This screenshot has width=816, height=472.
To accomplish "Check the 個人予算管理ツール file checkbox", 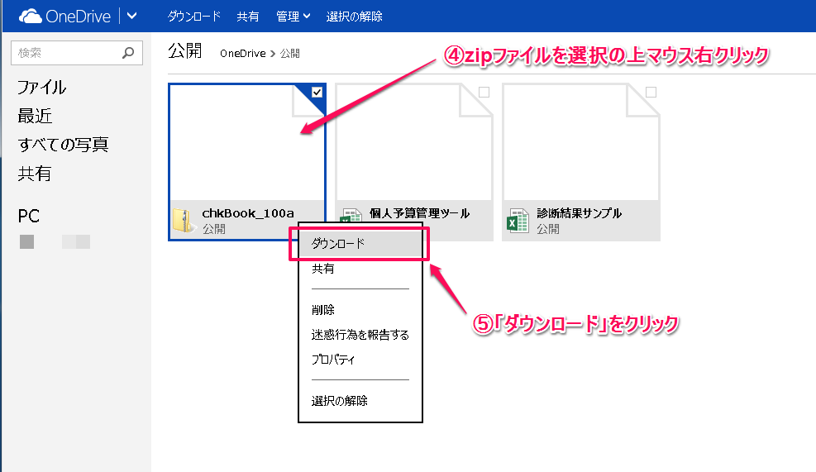I will click(484, 93).
